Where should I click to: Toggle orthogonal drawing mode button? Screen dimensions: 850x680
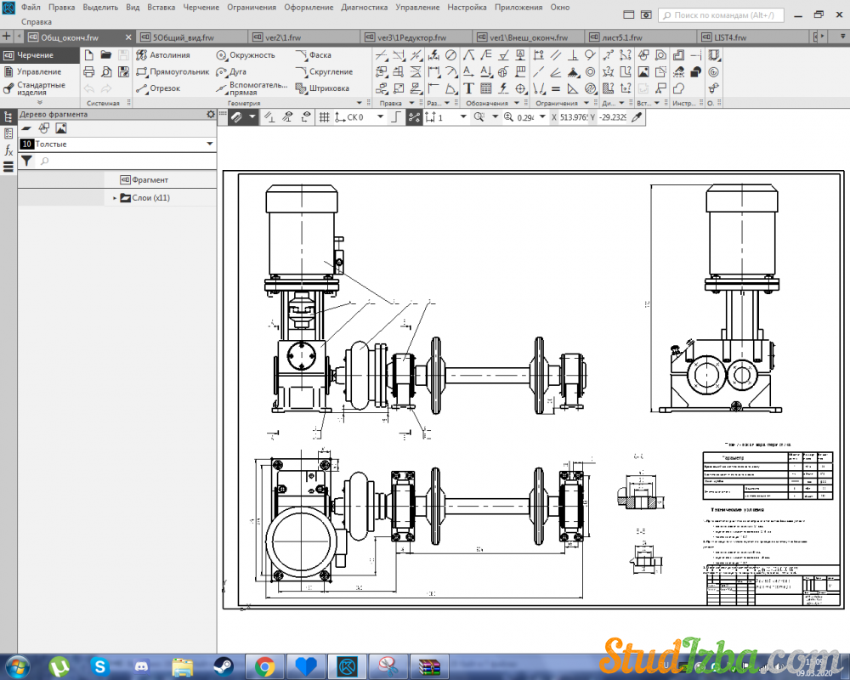(x=394, y=117)
